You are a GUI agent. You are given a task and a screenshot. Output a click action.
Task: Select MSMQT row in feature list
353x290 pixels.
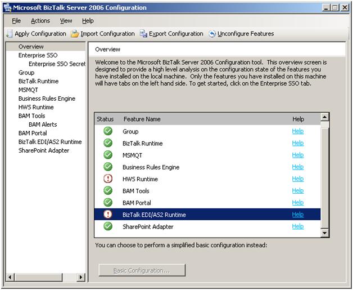tap(207, 155)
